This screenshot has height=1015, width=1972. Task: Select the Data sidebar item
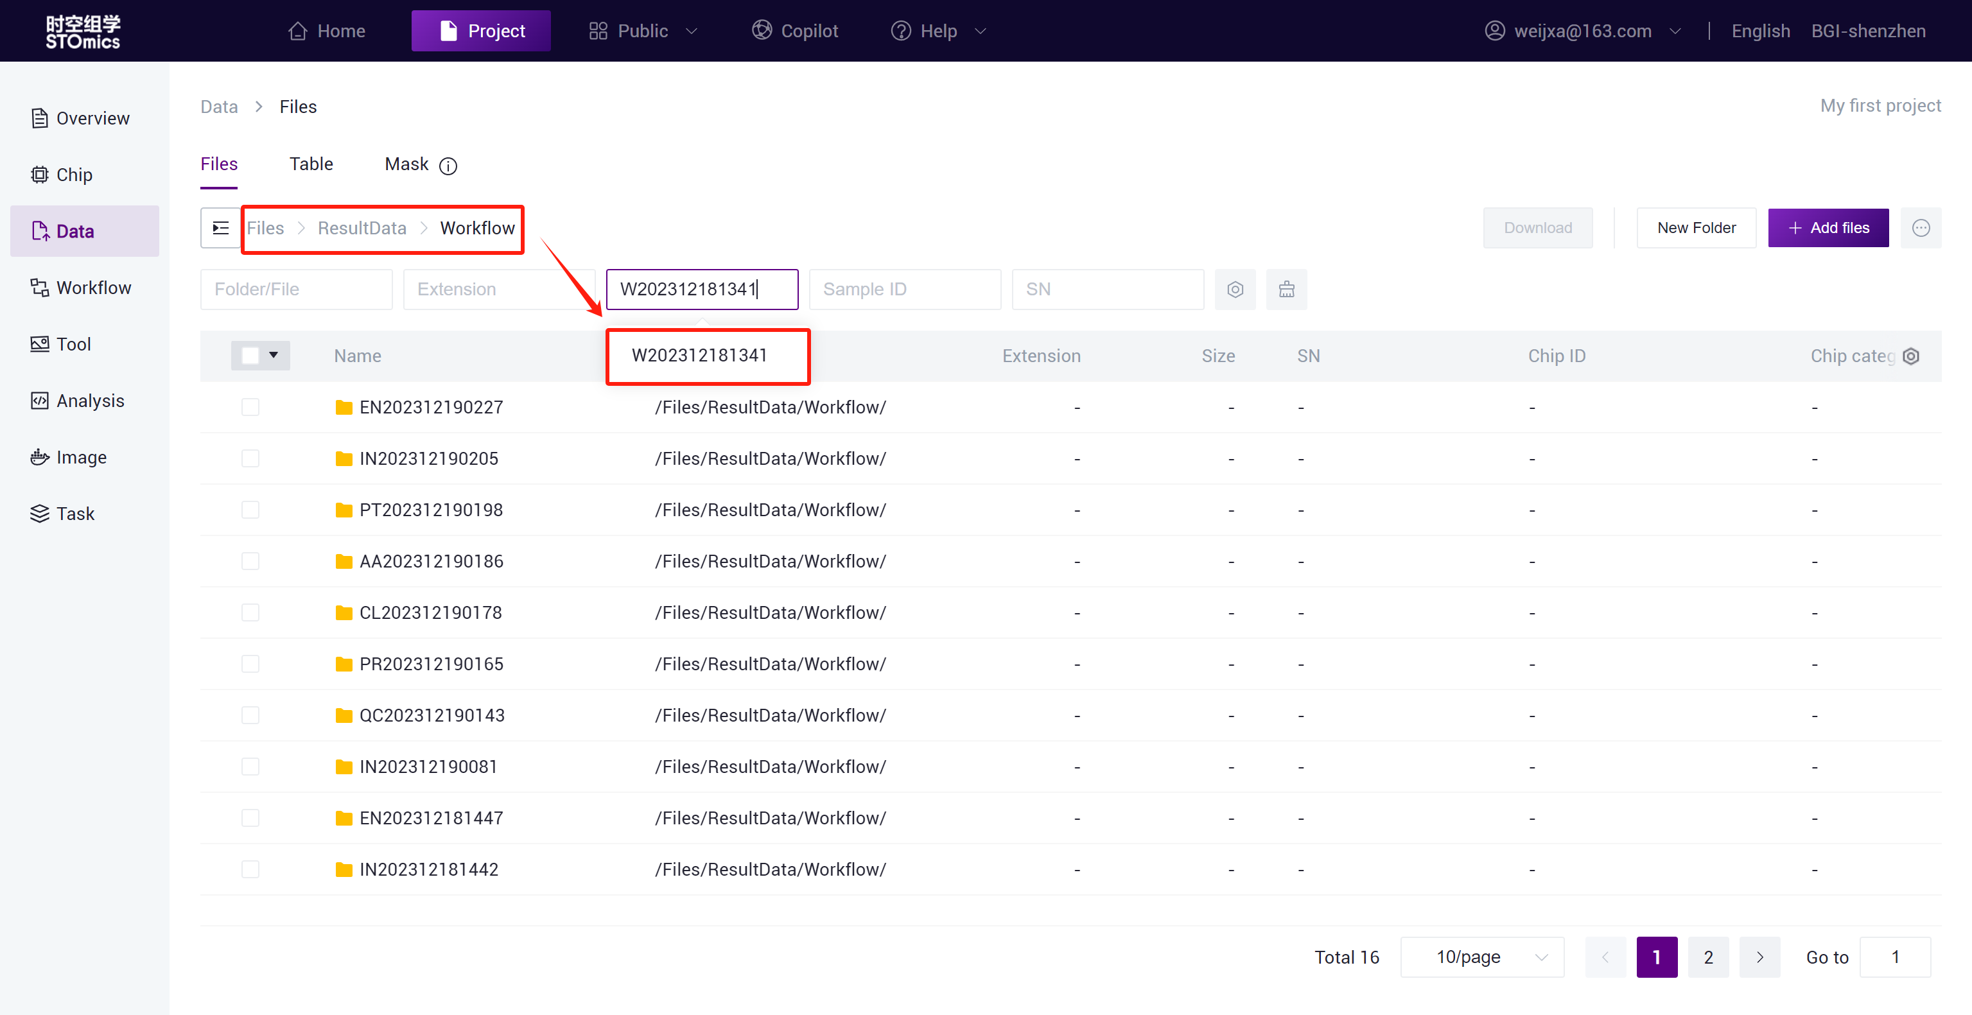pyautogui.click(x=84, y=231)
